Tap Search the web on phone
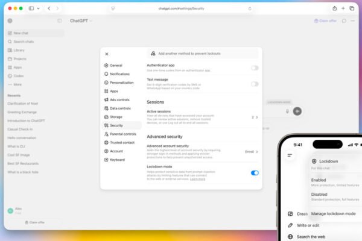The image size is (362, 241). [x=306, y=237]
